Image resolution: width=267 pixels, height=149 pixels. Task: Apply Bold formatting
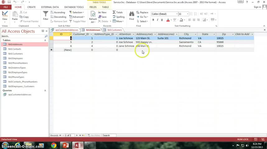pos(153,20)
